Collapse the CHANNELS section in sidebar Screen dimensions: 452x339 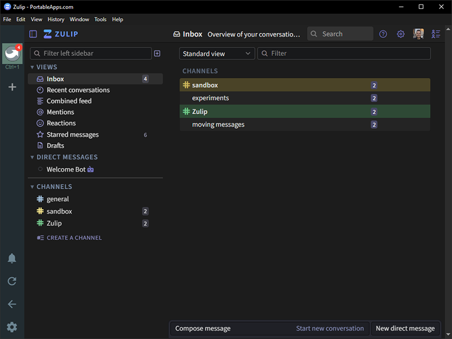(x=32, y=186)
